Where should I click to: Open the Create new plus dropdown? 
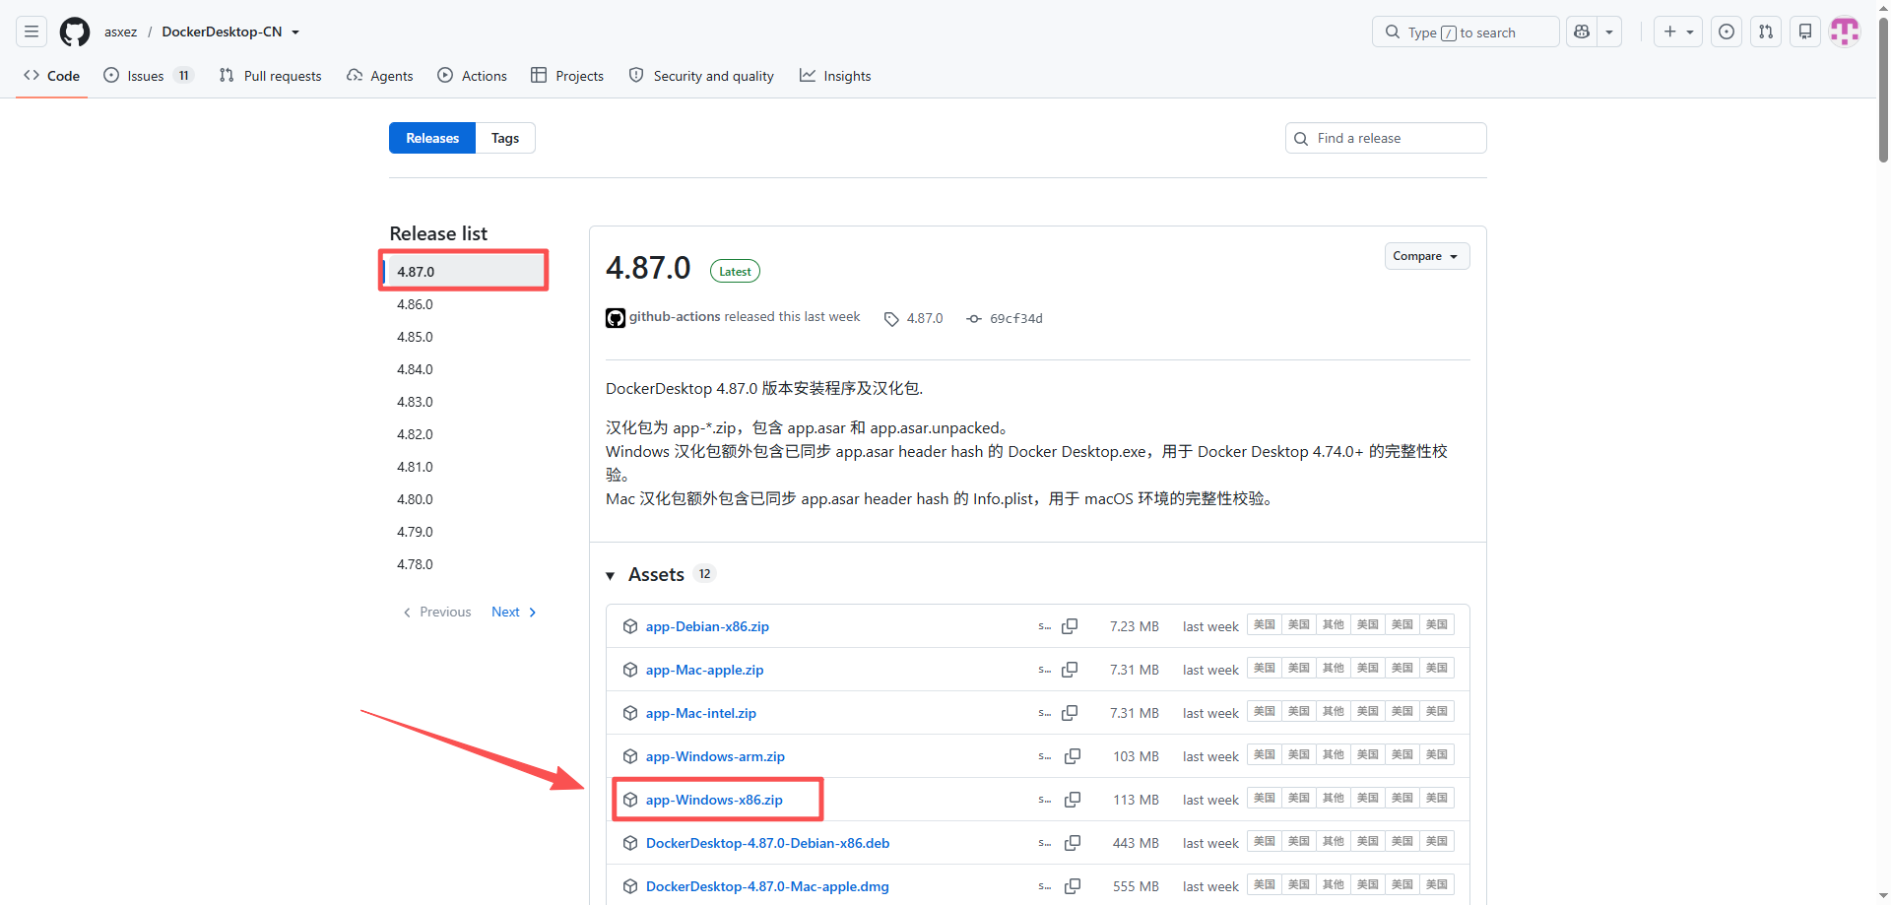point(1678,32)
